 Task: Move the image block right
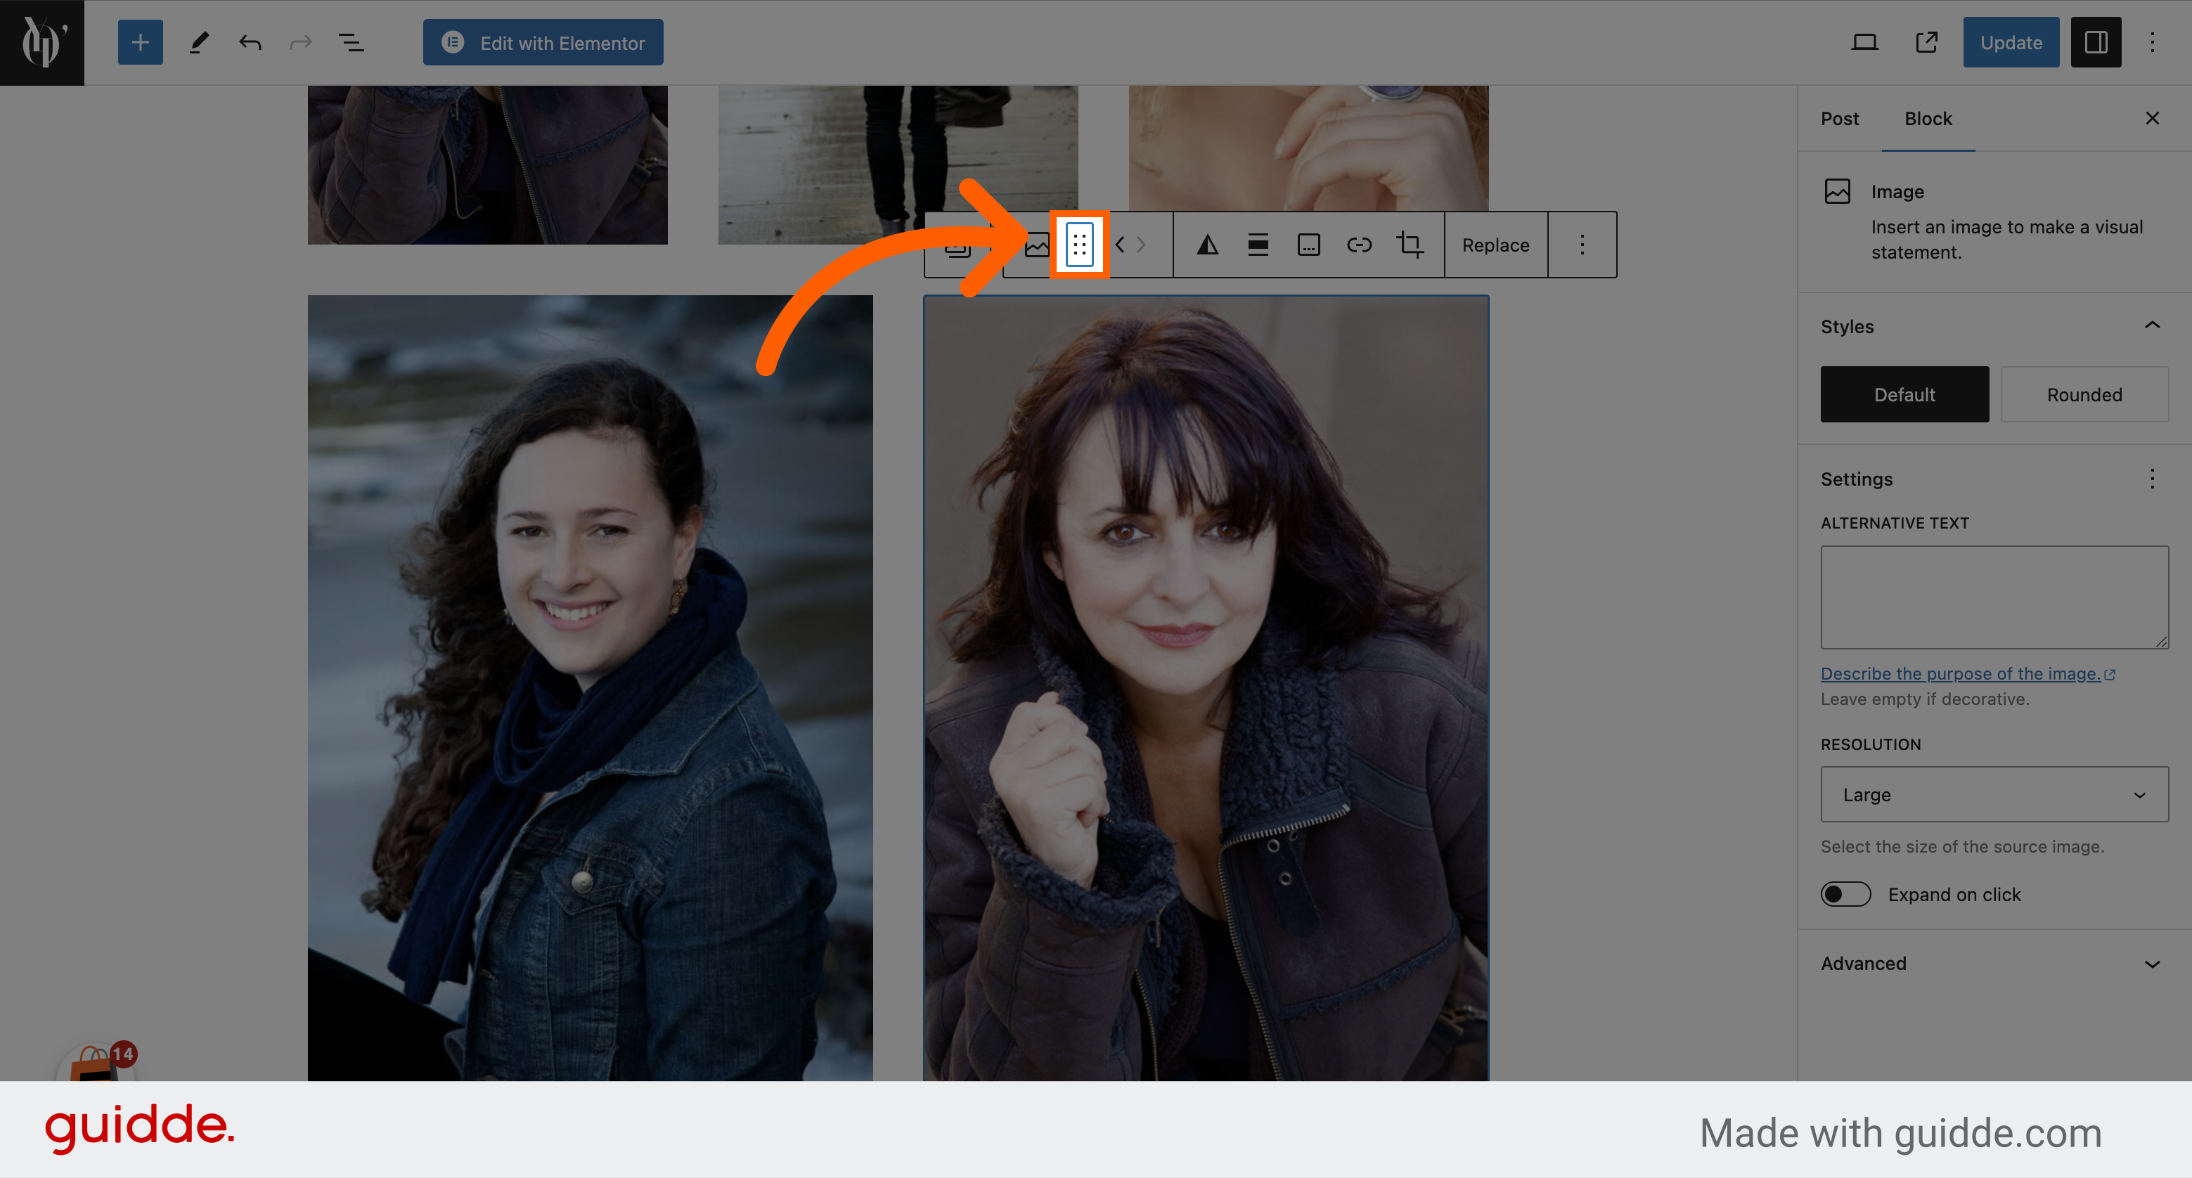point(1142,245)
